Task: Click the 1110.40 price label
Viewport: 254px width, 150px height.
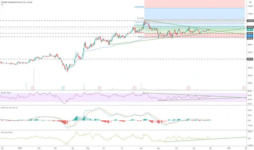Action: click(x=250, y=21)
